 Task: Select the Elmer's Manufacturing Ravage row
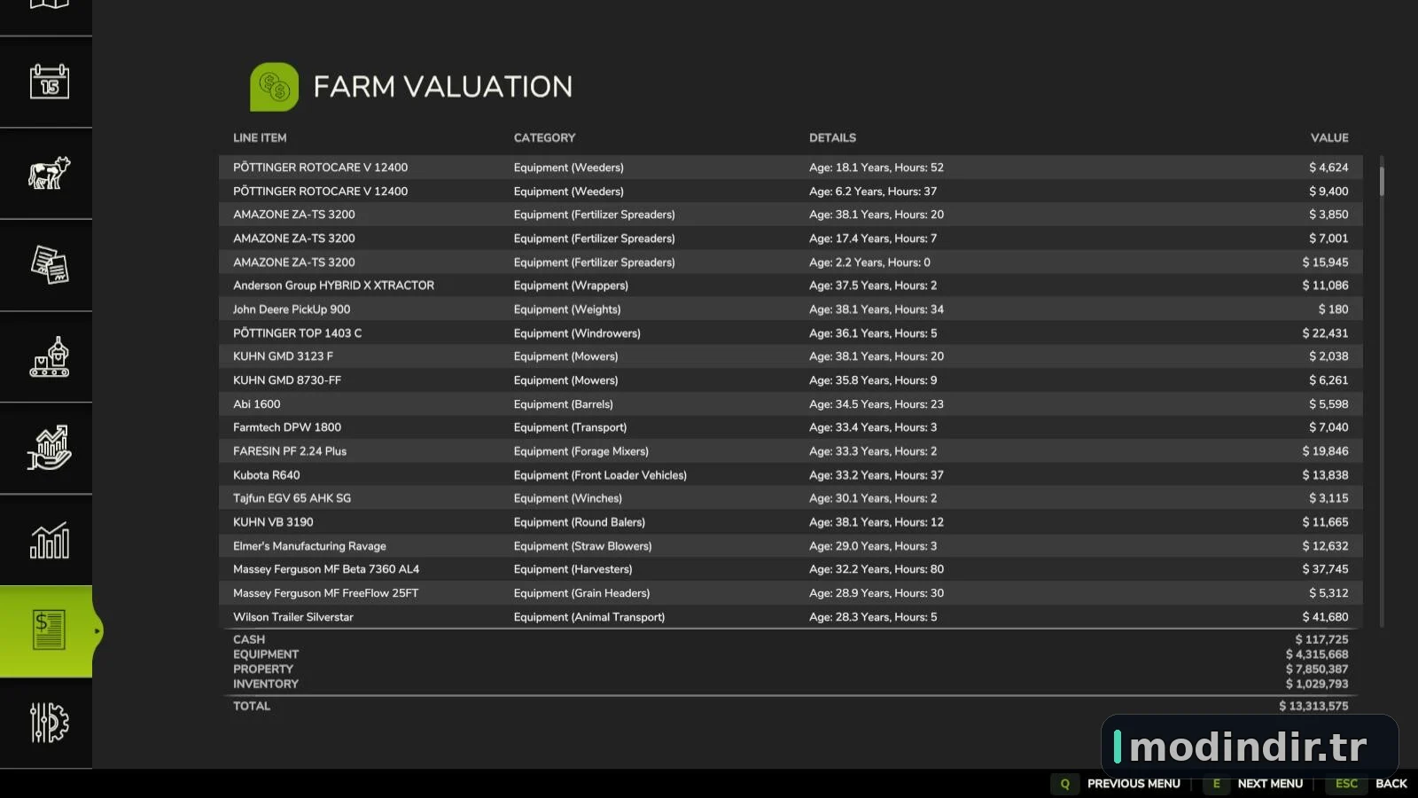coord(791,546)
